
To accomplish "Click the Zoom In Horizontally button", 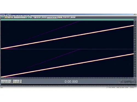I will [14, 81].
